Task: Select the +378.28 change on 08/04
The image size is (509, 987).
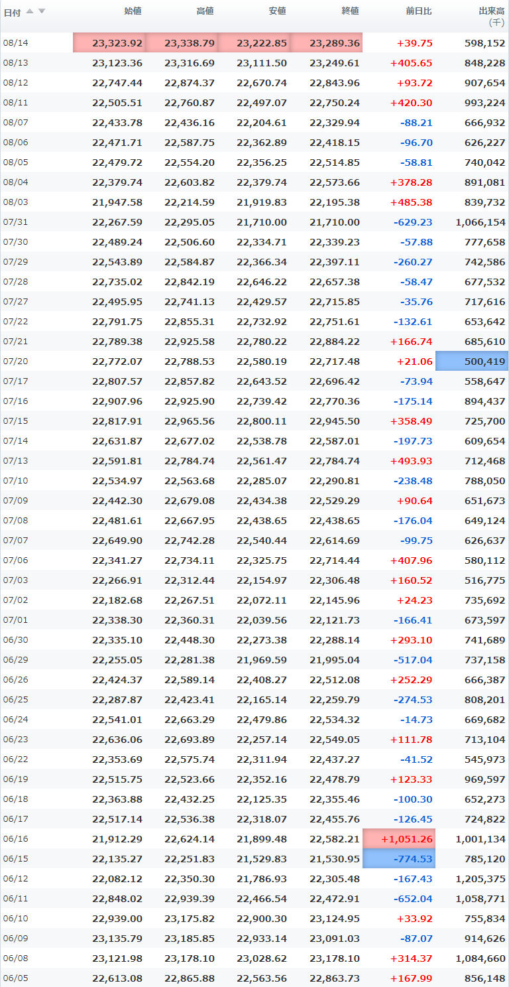Action: [x=412, y=182]
